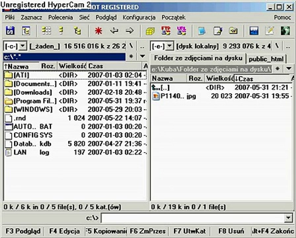Click the dark green last toolbar icon
The image size is (296, 238).
click(285, 31)
